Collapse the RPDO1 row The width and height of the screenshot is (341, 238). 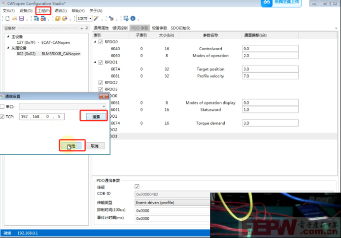tap(95, 62)
